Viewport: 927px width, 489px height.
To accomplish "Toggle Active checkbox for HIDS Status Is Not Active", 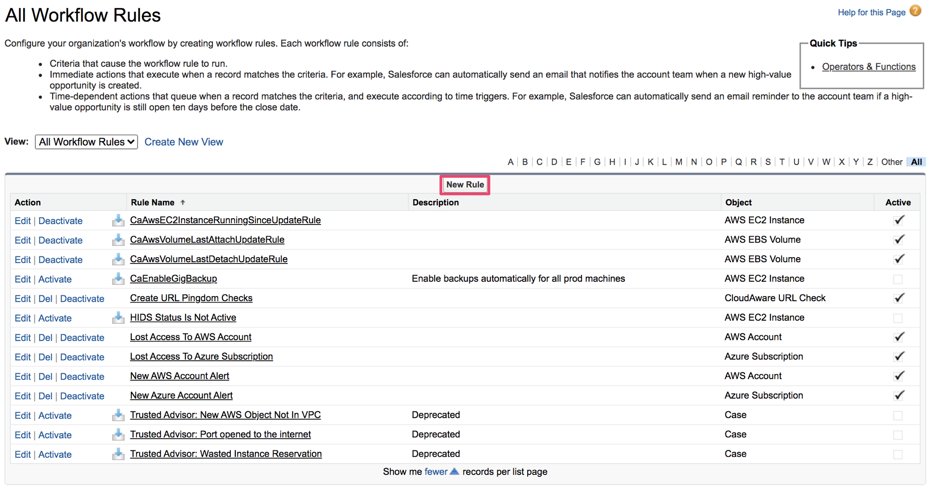I will (897, 318).
